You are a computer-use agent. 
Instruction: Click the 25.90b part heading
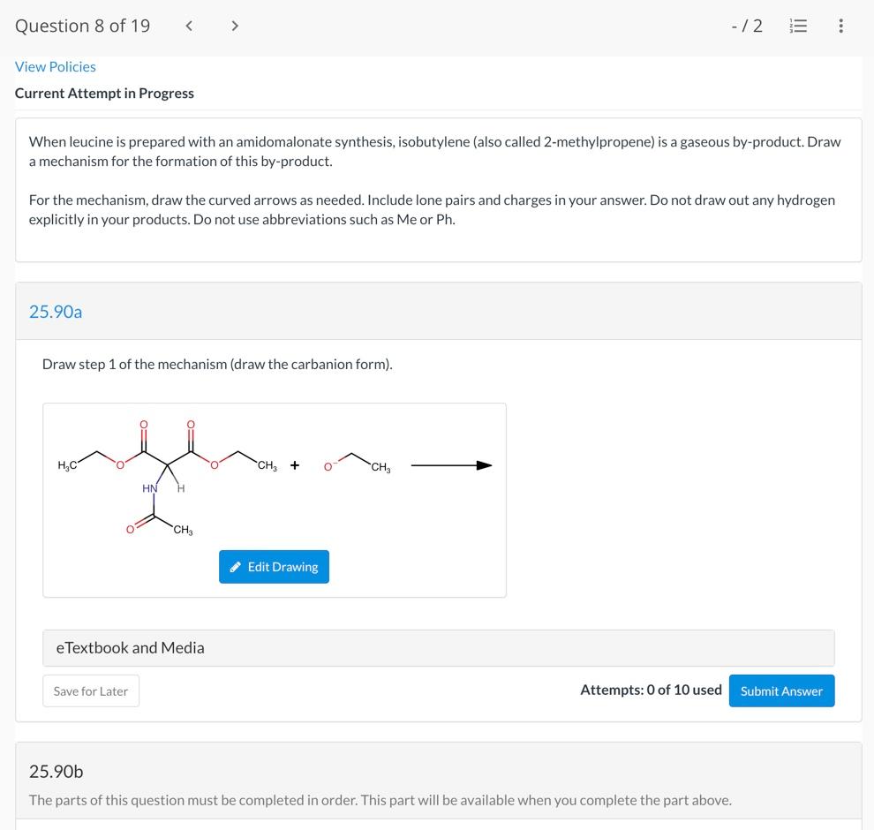tap(57, 772)
